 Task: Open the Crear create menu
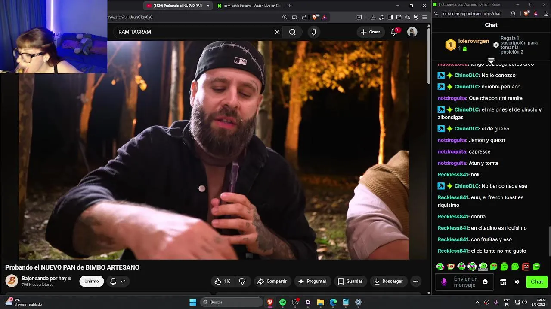point(371,32)
